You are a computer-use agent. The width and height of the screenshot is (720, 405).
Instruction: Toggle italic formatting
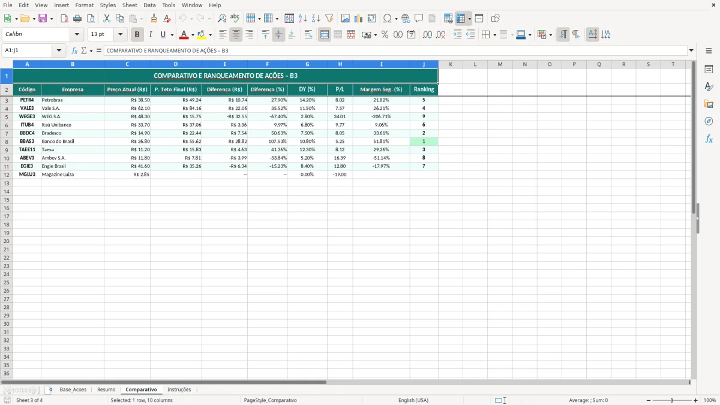click(151, 35)
